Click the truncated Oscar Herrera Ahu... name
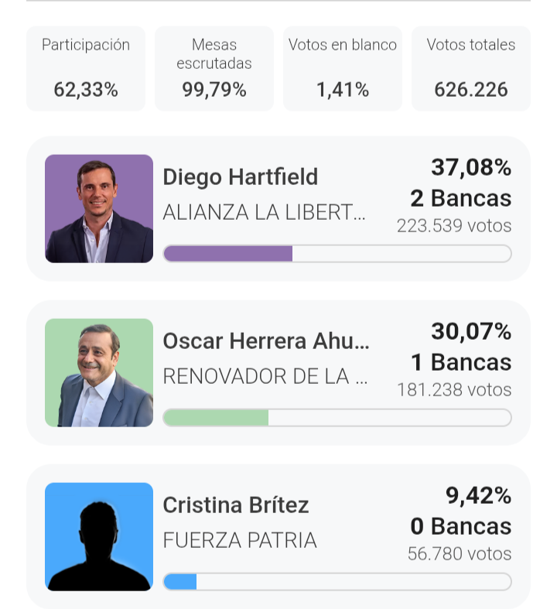557x609 pixels. (x=266, y=341)
